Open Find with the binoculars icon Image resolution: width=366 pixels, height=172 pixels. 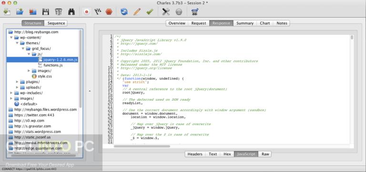click(x=71, y=11)
